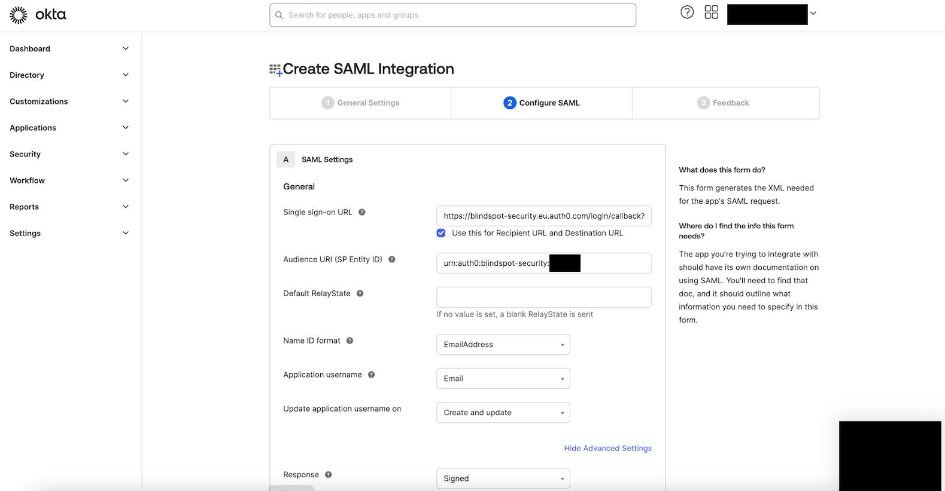Click the 'What does this form do?' heading
Image resolution: width=945 pixels, height=491 pixels.
(722, 170)
